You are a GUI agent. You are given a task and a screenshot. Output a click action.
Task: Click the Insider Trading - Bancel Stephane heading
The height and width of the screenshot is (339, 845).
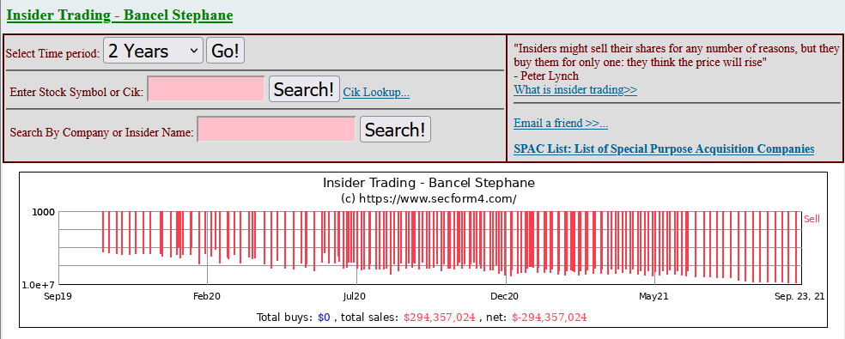[x=119, y=15]
